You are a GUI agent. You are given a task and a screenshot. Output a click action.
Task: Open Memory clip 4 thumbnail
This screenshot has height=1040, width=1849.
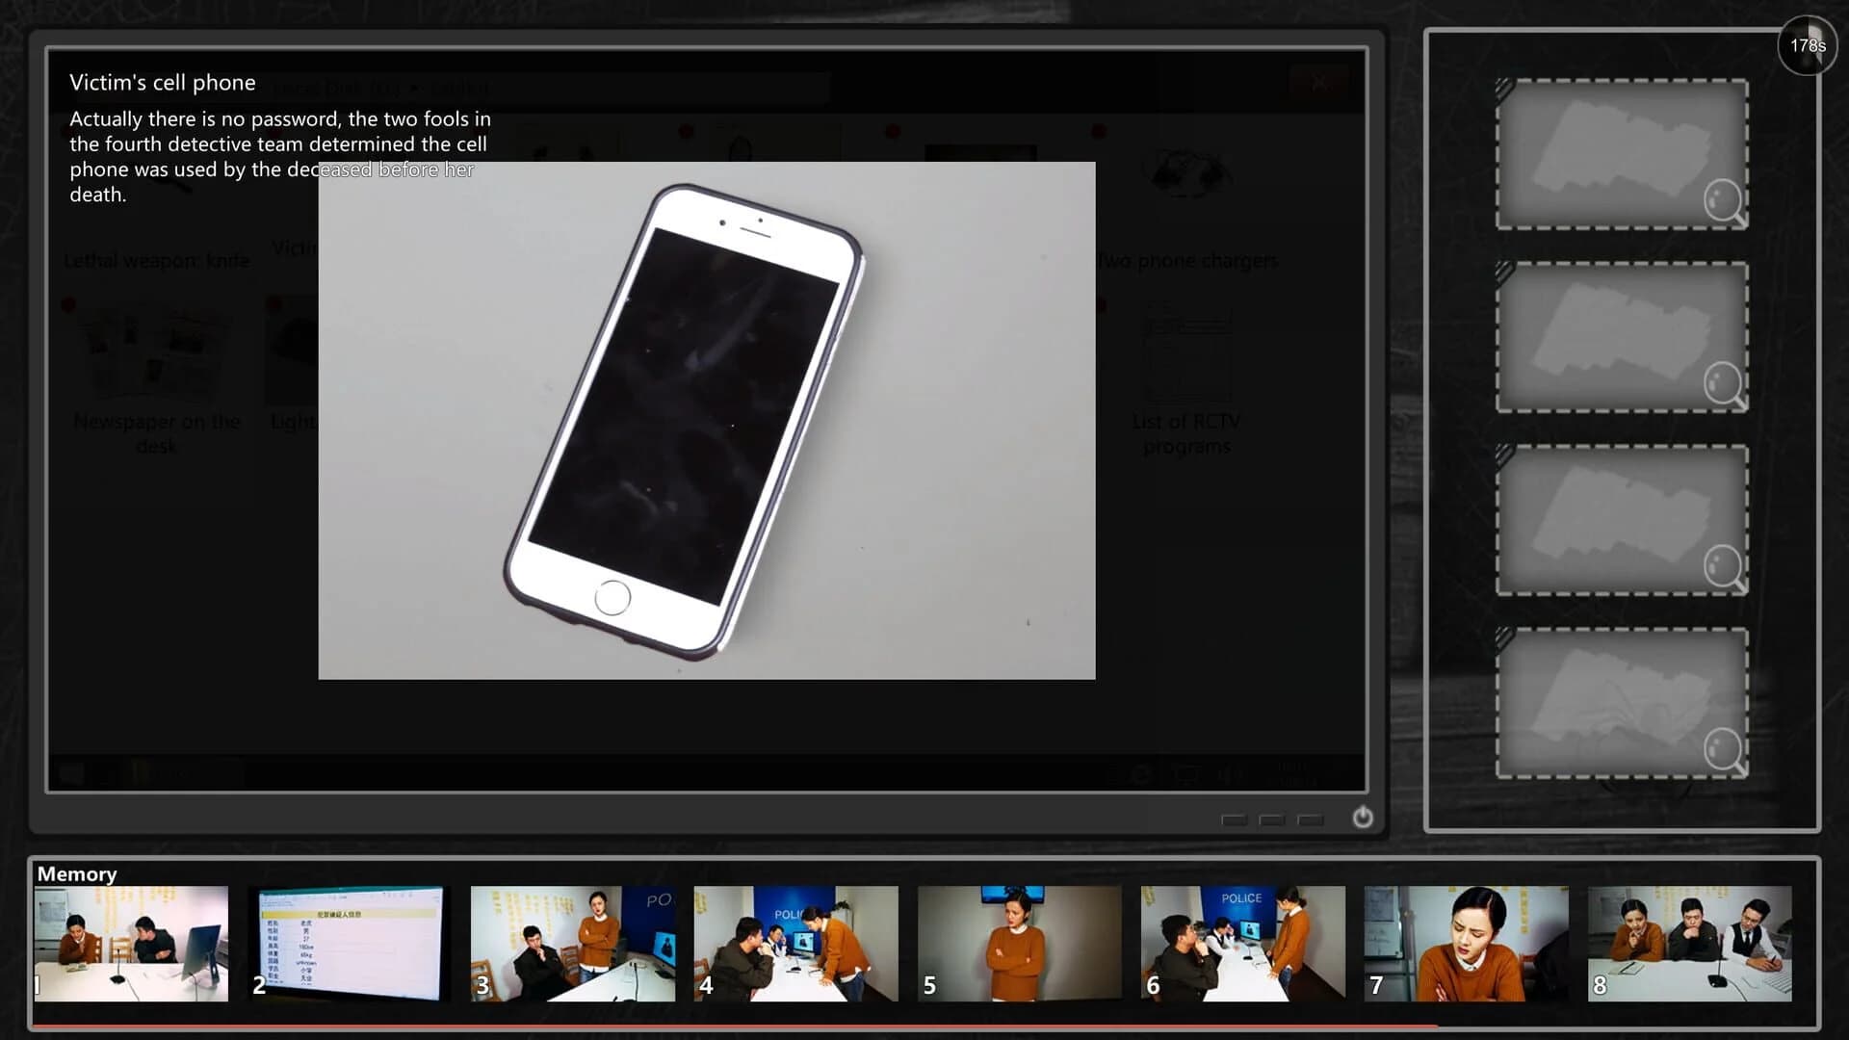796,944
